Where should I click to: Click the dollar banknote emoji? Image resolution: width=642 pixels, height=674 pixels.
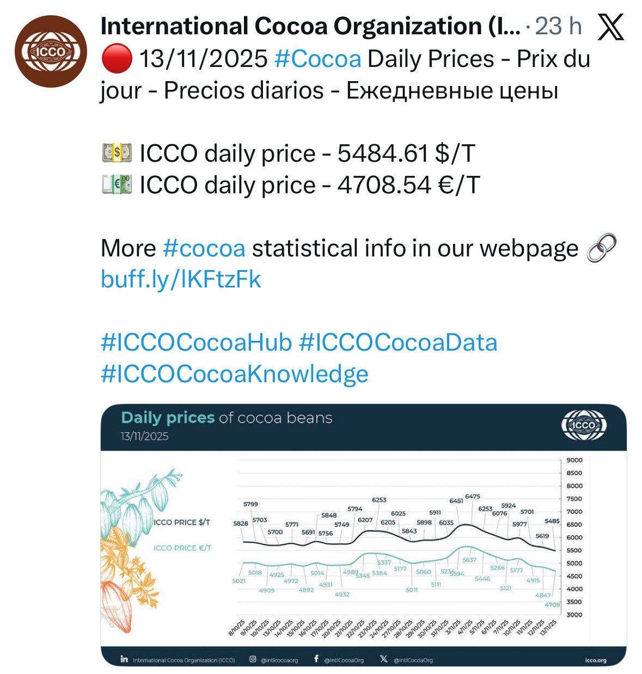(117, 154)
